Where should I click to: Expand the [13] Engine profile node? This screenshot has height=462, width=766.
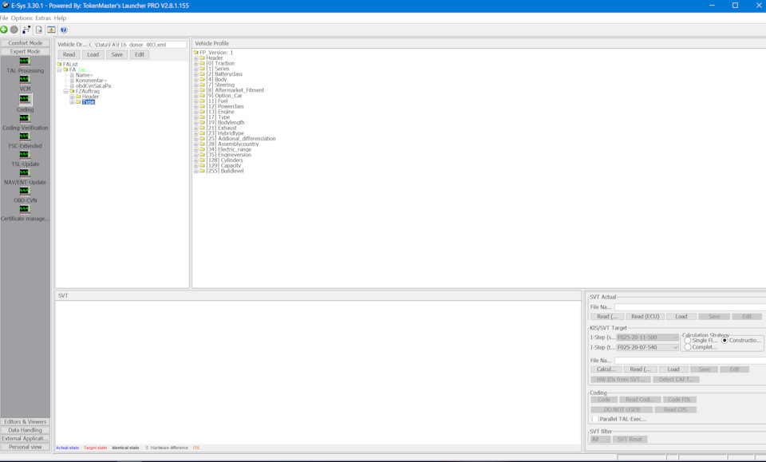point(196,112)
